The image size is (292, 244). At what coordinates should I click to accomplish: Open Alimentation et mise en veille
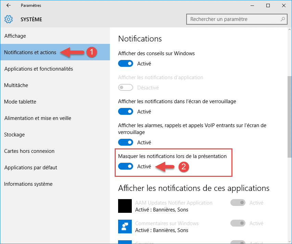coord(55,118)
